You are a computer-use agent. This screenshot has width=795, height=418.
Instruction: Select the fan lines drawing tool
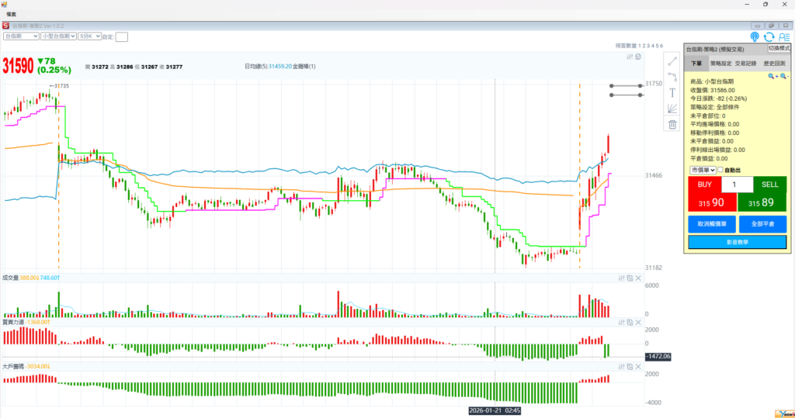672,109
